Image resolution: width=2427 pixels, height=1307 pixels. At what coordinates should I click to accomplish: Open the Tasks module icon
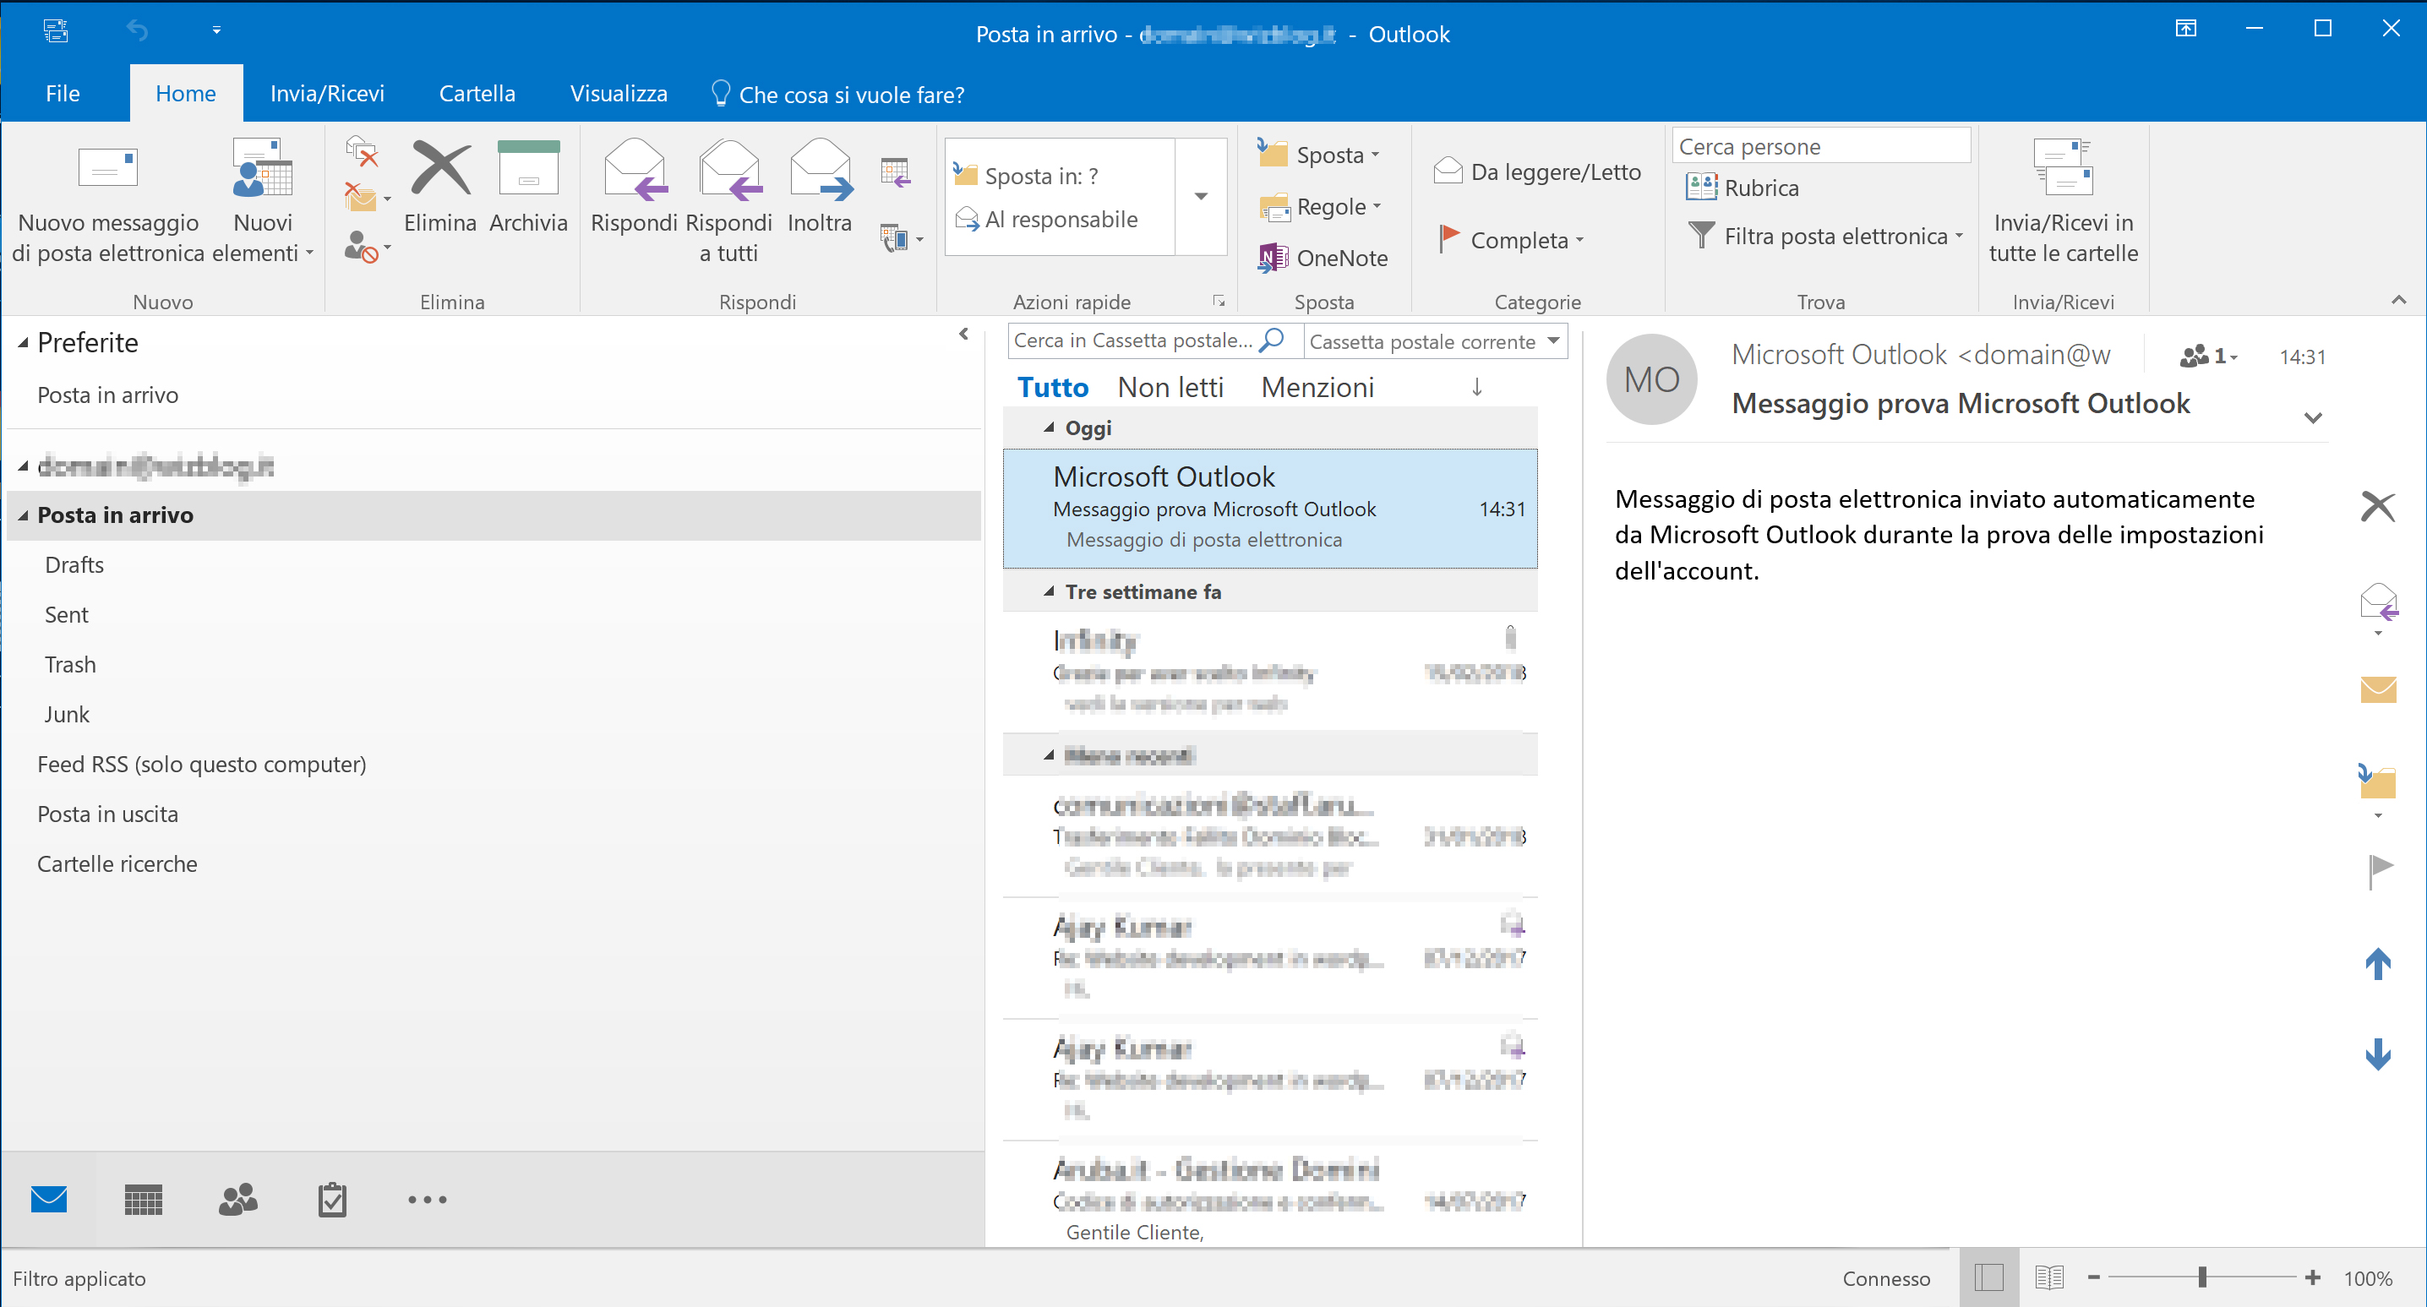tap(331, 1200)
